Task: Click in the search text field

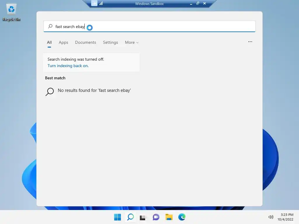Action: tap(149, 27)
